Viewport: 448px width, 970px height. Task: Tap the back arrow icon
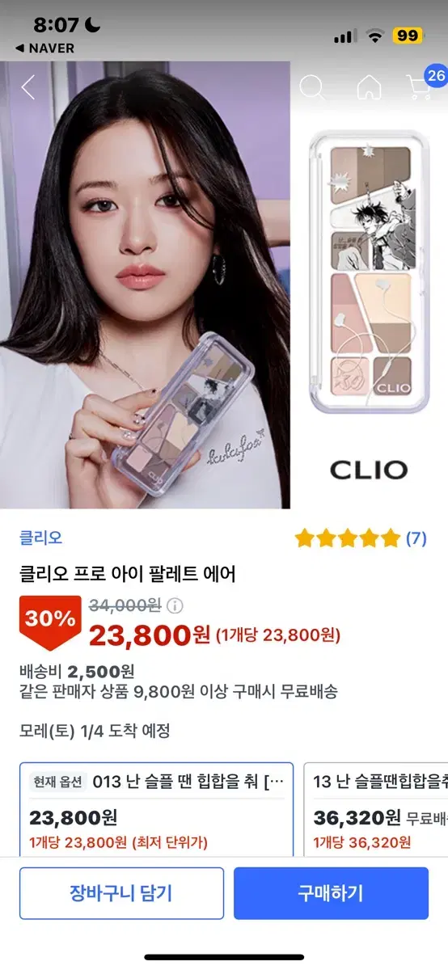[x=28, y=86]
